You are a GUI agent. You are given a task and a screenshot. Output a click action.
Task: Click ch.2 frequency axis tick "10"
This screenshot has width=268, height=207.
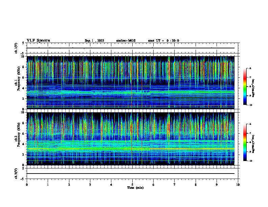point(23,112)
